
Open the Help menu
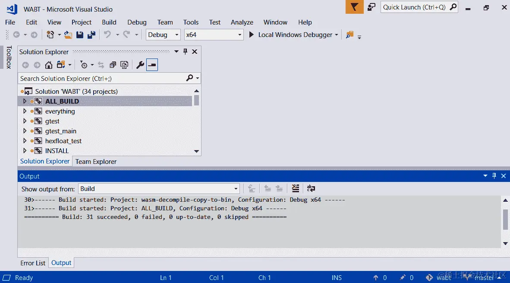[305, 22]
